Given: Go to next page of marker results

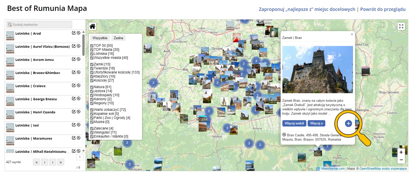Looking at the screenshot, I should coord(53,162).
